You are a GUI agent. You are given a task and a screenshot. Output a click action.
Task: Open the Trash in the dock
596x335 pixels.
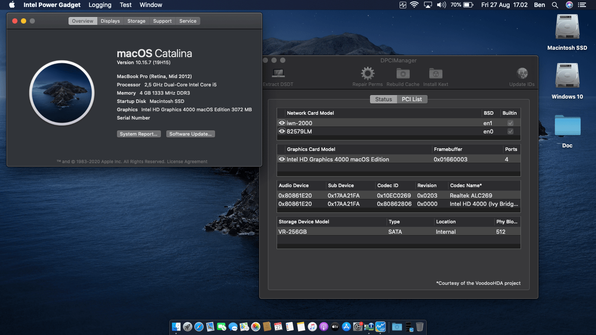[x=419, y=326]
